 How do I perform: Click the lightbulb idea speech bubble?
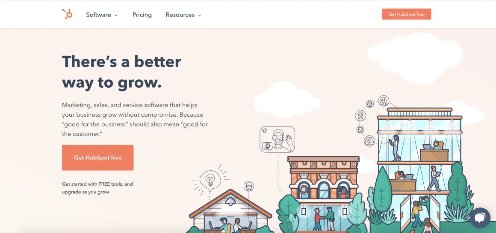[210, 181]
